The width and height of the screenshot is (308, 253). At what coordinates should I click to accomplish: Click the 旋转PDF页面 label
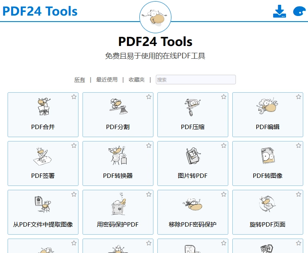(268, 225)
